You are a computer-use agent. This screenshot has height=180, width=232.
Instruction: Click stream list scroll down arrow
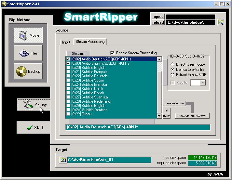pos(159,116)
